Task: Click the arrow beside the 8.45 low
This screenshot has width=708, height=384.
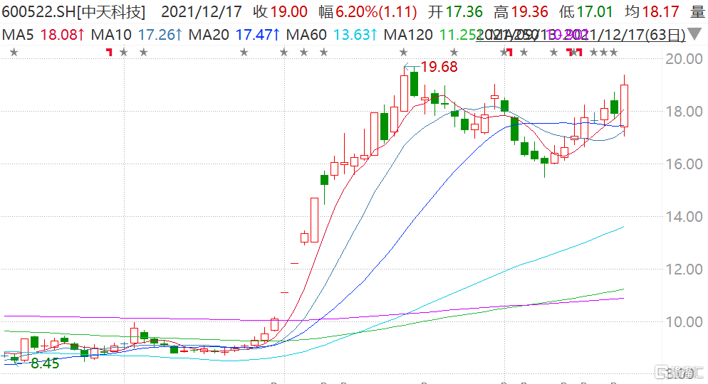Action: coord(21,363)
